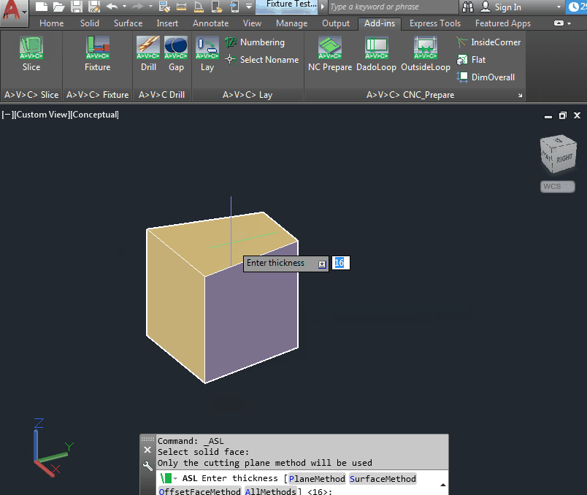
Task: Click the Save As icon
Action: pos(94,7)
